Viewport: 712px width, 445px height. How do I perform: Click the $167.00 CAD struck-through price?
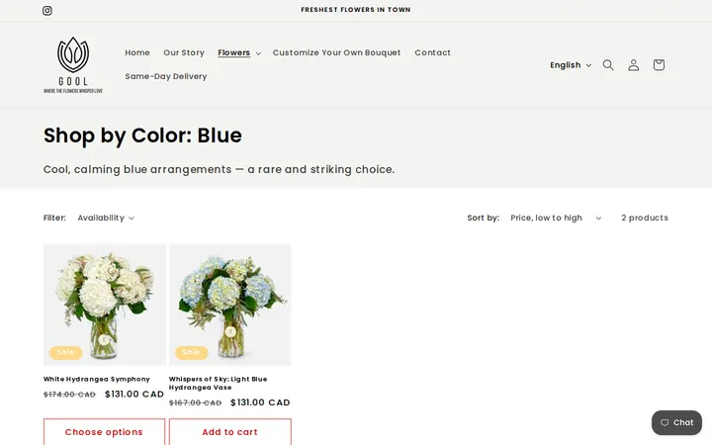pos(195,403)
